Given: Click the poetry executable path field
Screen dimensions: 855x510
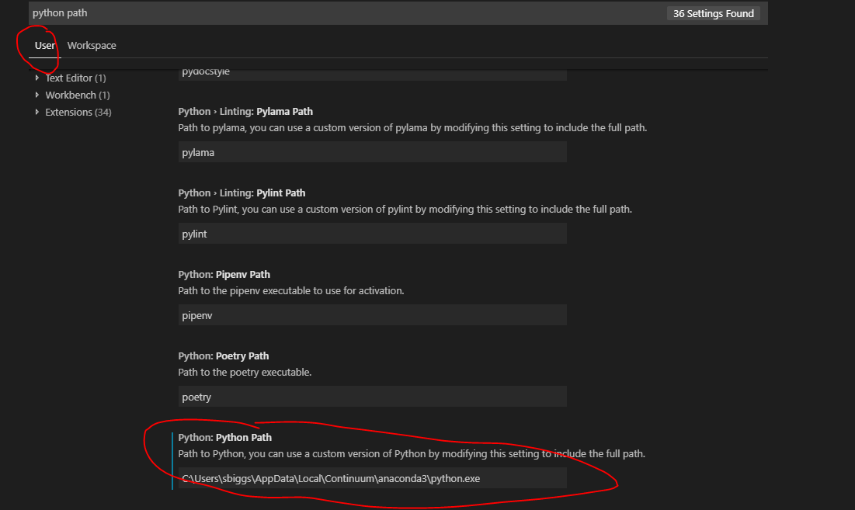Looking at the screenshot, I should (372, 397).
